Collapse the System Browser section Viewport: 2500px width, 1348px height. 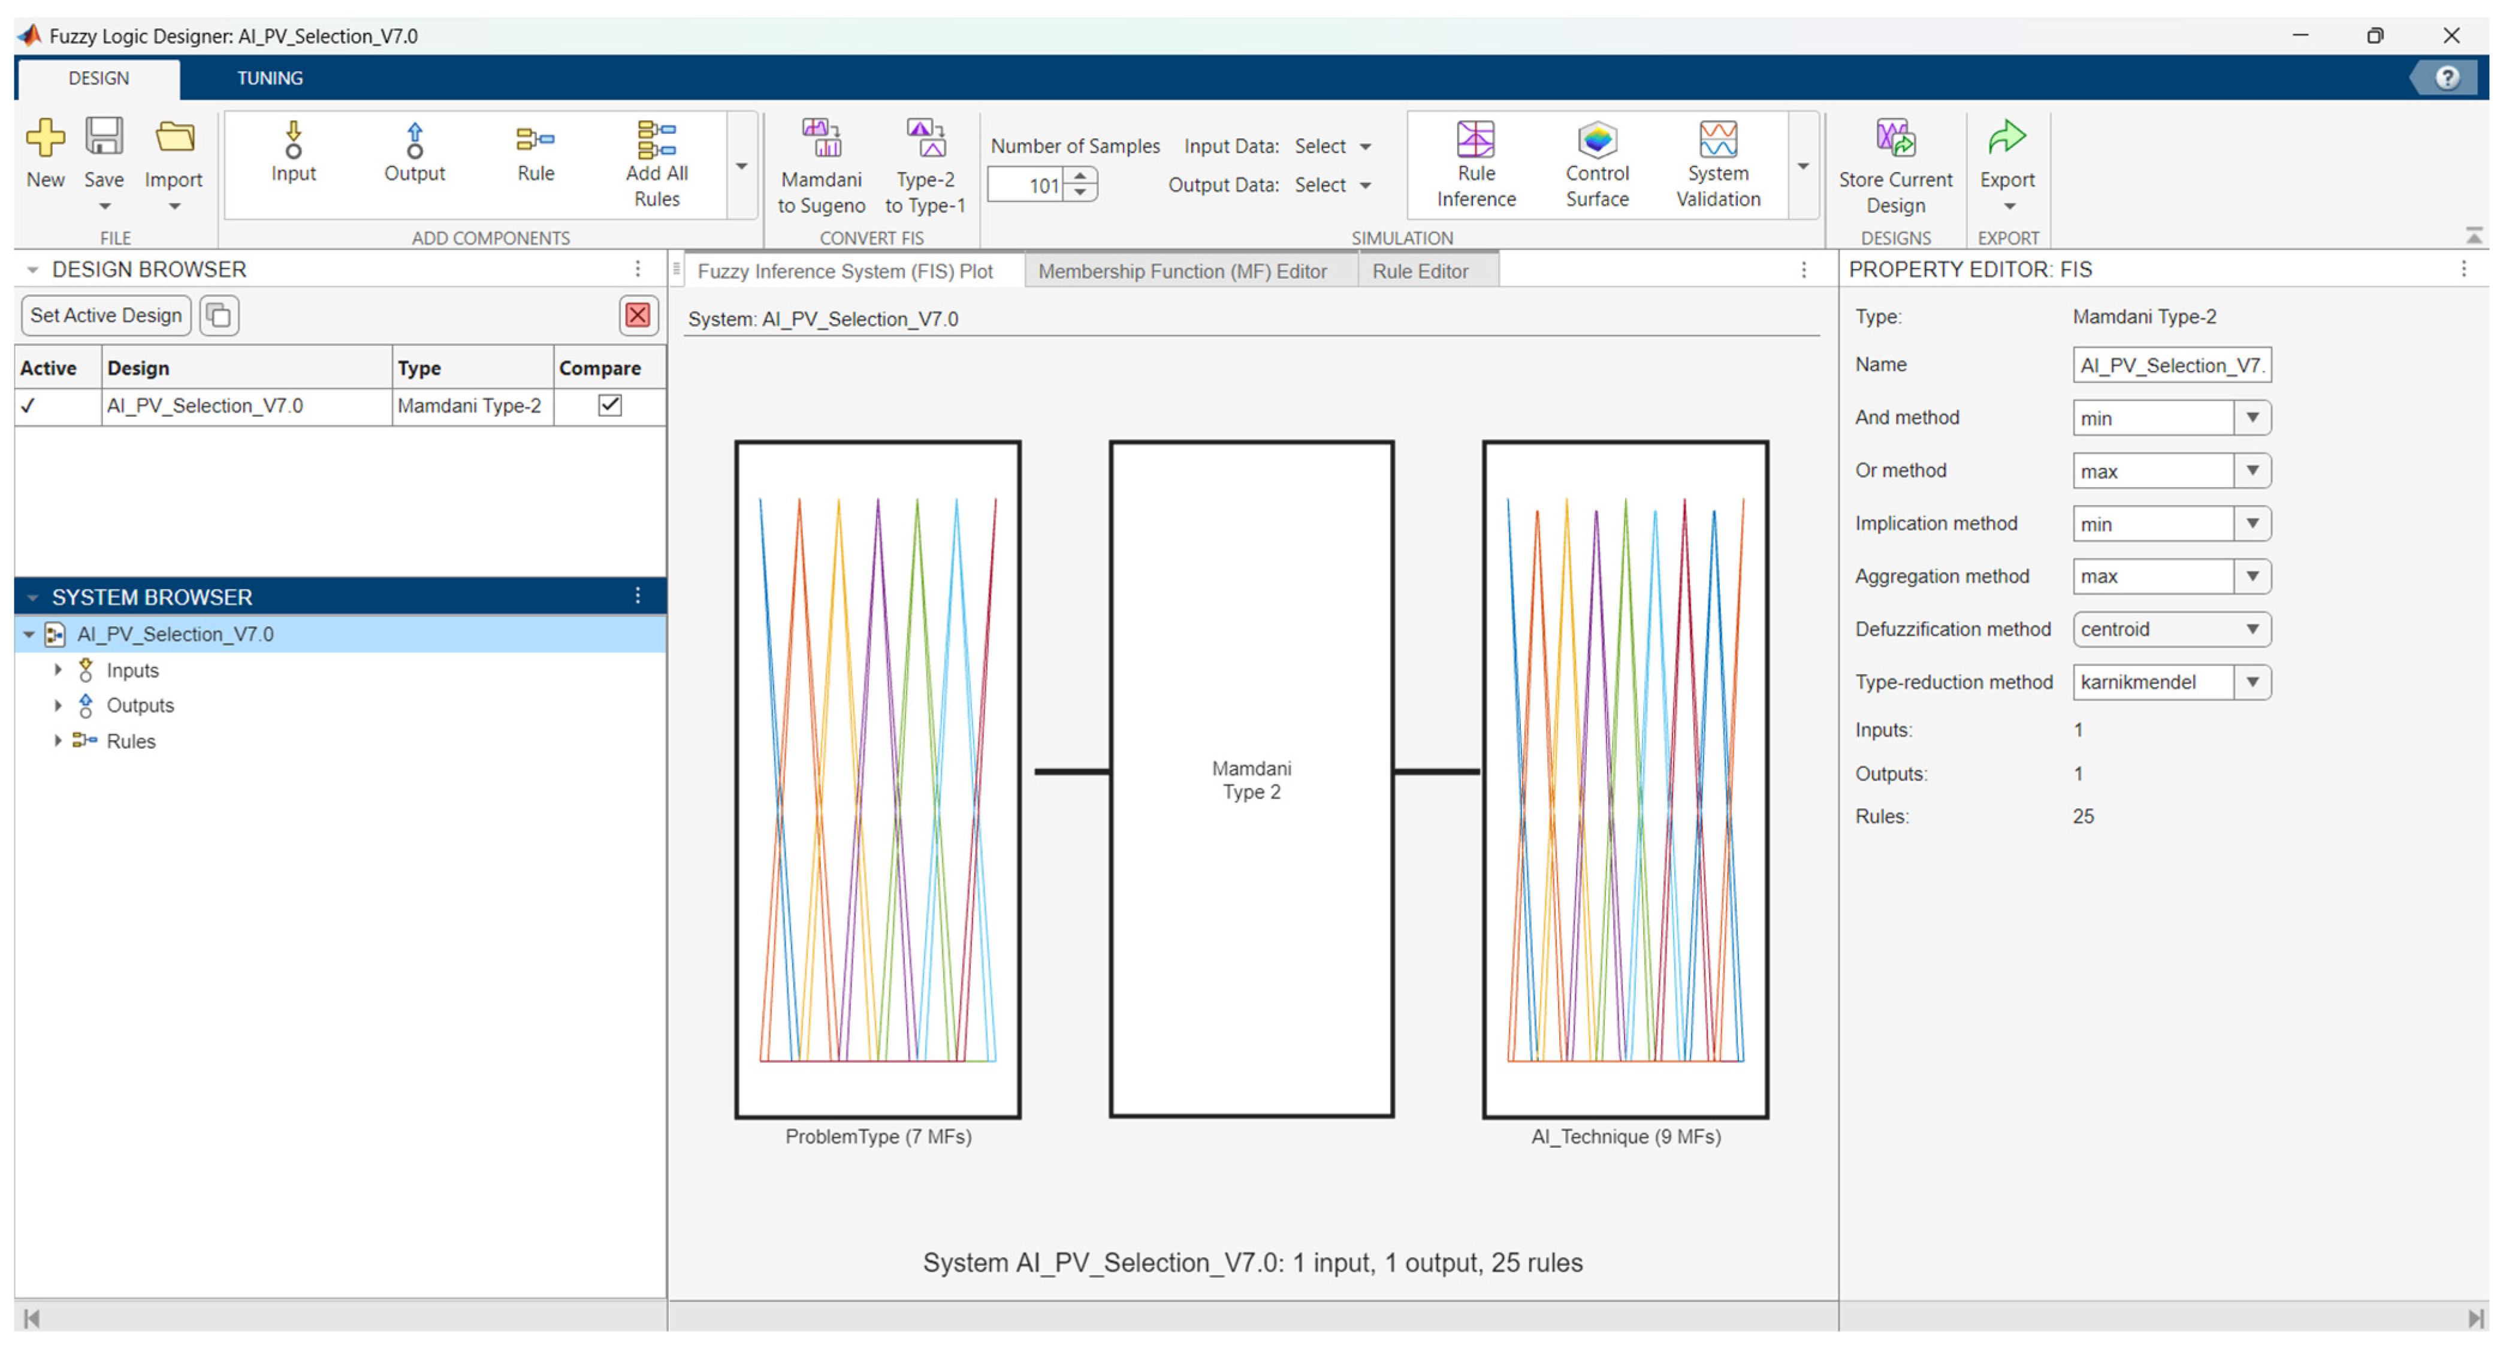(x=33, y=597)
